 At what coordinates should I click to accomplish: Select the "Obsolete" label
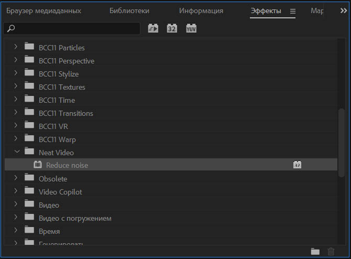(x=53, y=179)
